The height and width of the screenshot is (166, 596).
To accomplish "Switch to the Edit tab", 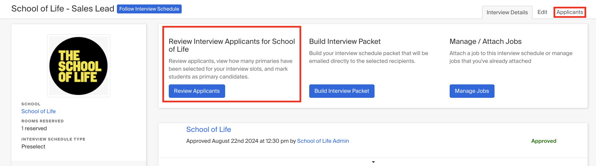I will click(542, 12).
